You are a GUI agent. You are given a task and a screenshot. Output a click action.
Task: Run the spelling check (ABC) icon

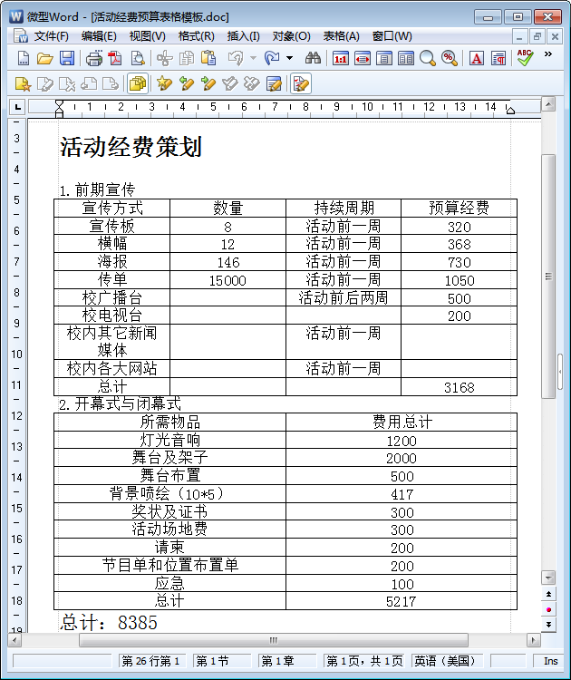(525, 58)
